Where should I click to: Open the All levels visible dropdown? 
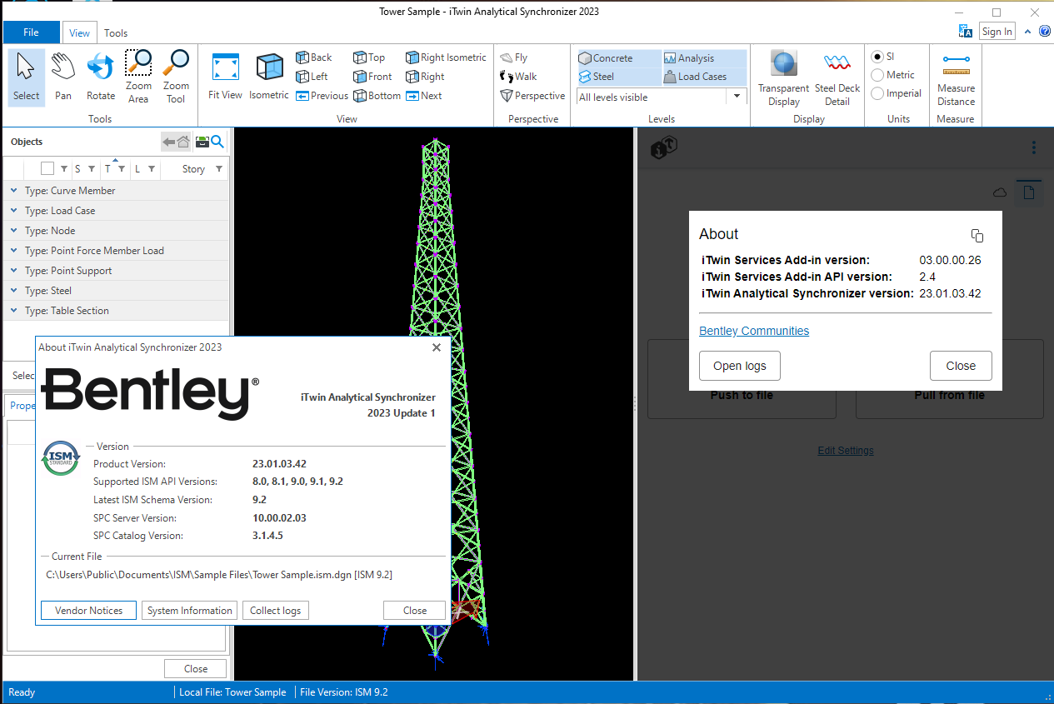[x=737, y=97]
